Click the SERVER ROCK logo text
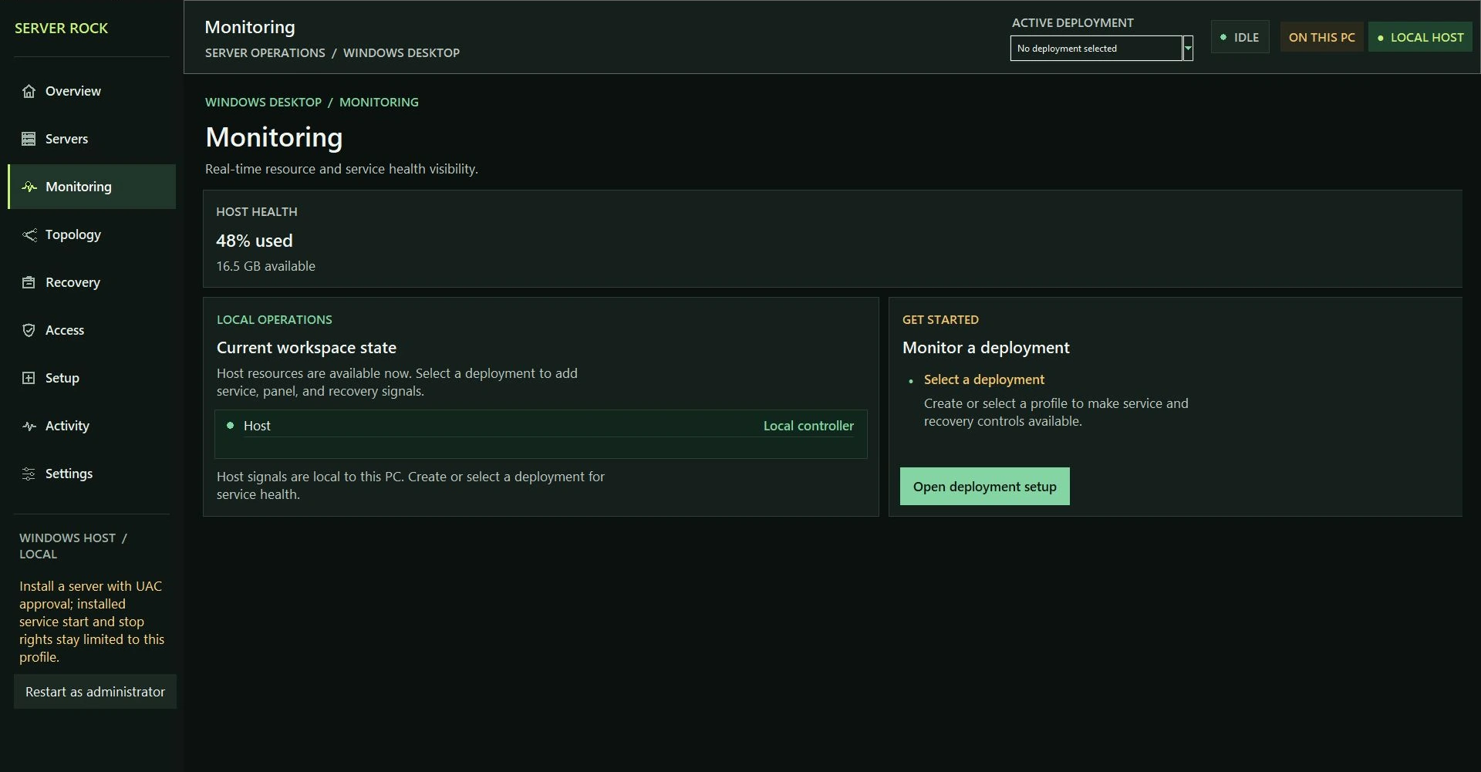The image size is (1481, 772). (x=61, y=28)
